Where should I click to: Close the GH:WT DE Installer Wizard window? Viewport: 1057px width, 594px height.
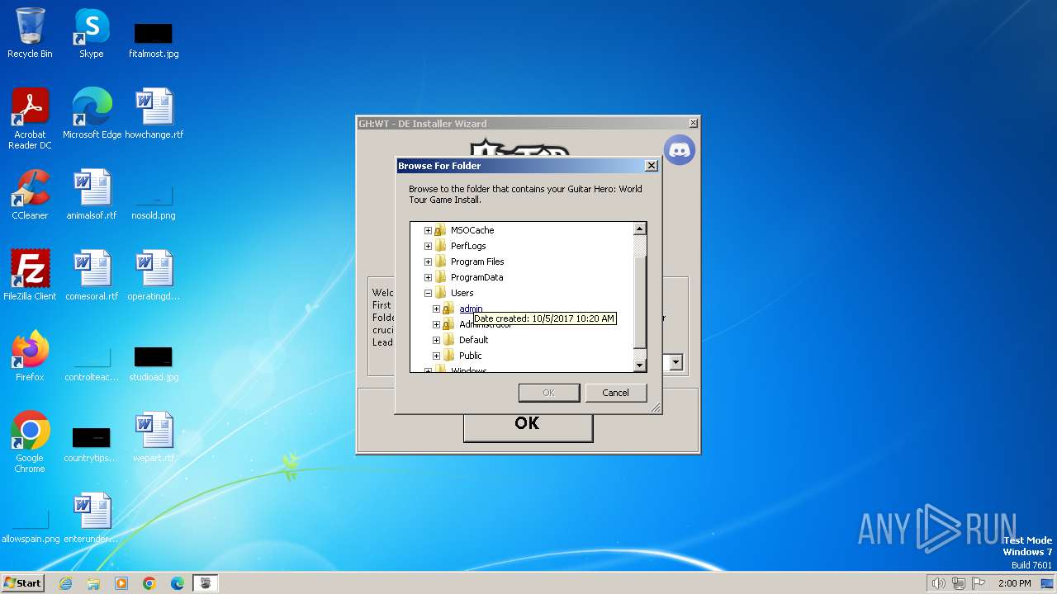[693, 124]
